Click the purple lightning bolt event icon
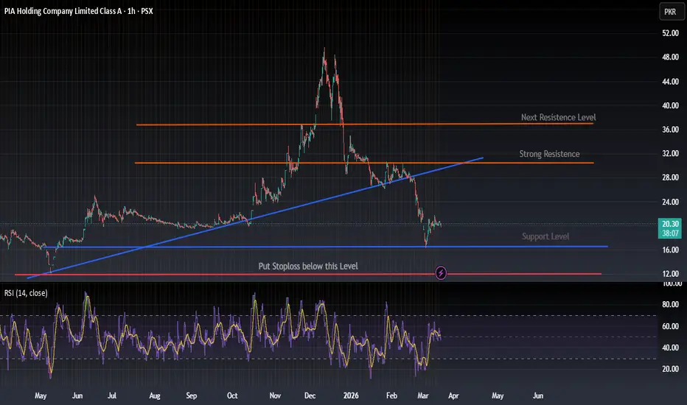The image size is (687, 405). click(x=441, y=272)
